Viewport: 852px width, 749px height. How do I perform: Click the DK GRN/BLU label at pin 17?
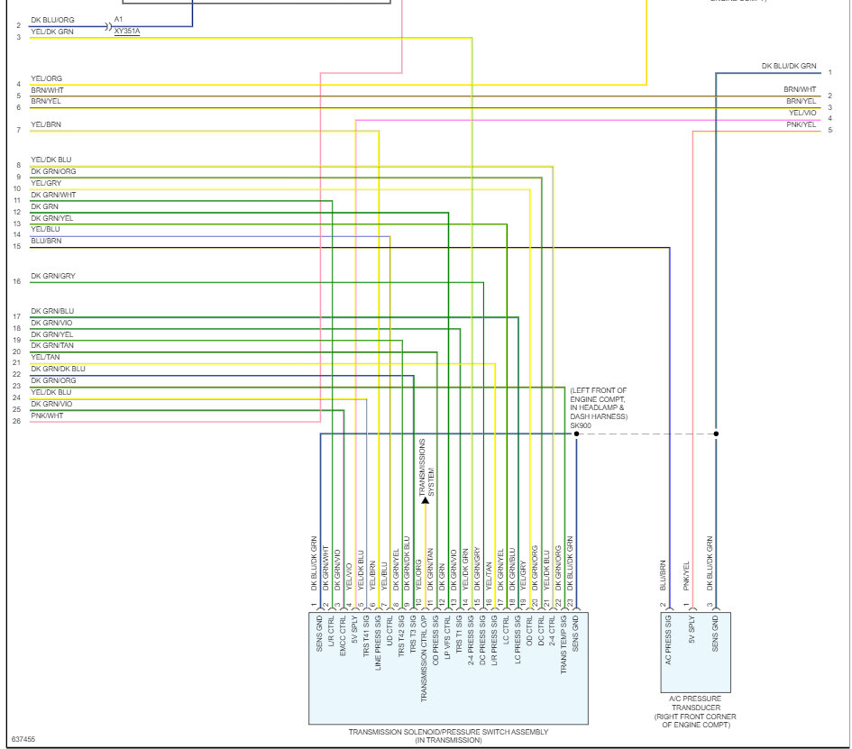coord(52,312)
